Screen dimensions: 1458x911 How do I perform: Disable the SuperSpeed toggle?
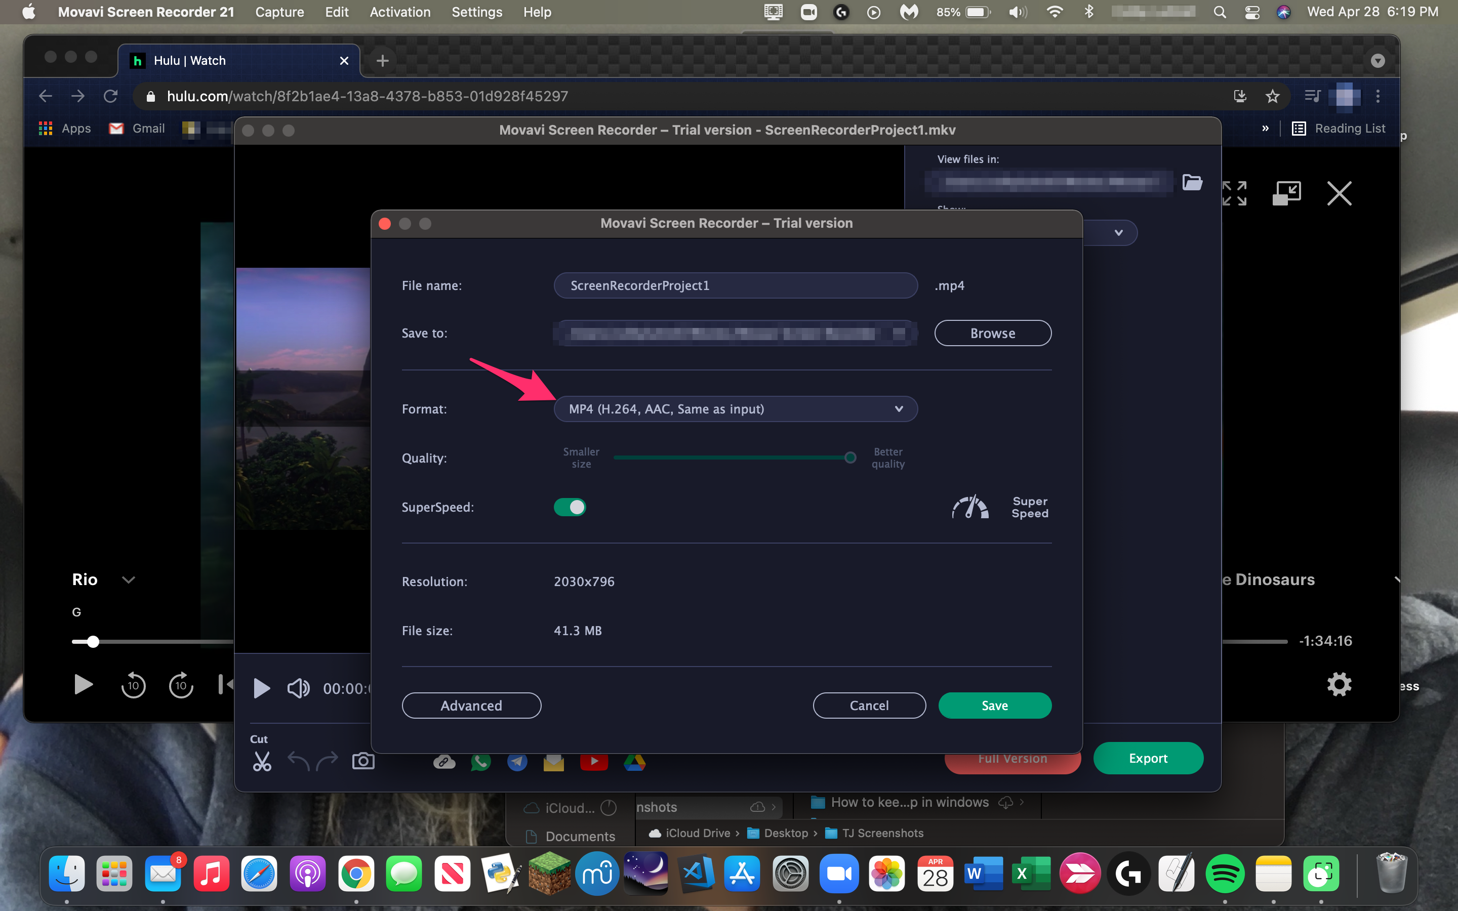pos(570,507)
